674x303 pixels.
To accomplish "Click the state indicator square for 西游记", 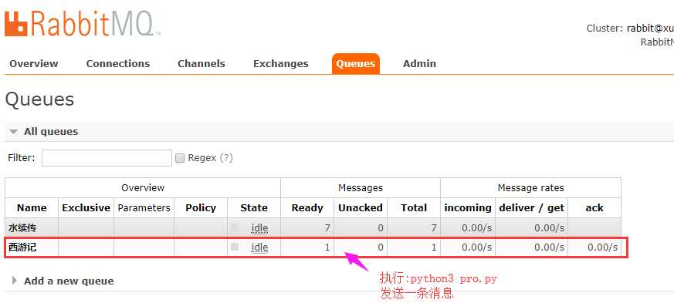I will (234, 247).
